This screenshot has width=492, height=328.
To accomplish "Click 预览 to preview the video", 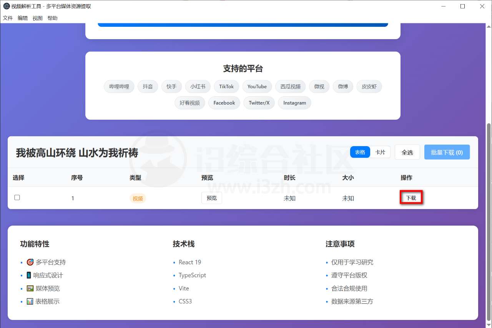I will point(211,198).
